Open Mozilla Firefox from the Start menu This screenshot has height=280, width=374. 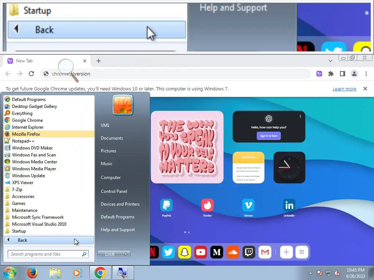pyautogui.click(x=49, y=134)
